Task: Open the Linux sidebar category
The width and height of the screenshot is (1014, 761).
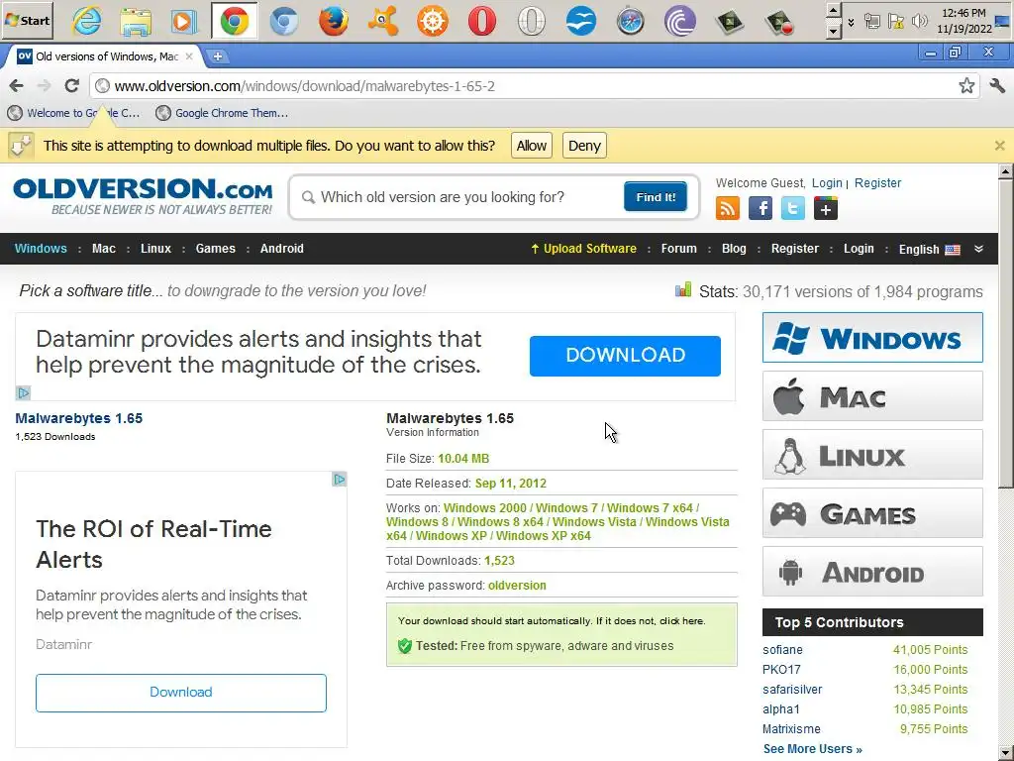Action: (x=872, y=454)
